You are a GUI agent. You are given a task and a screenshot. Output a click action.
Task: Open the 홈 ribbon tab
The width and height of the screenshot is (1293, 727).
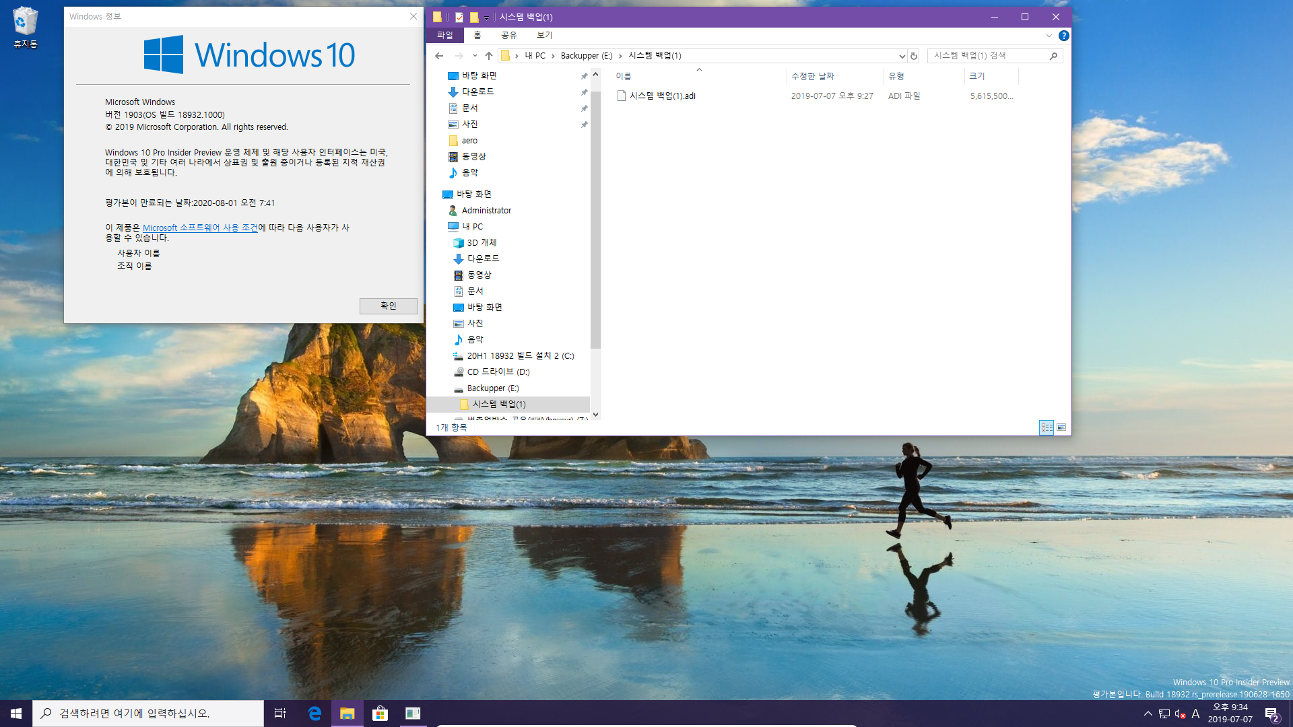[477, 35]
